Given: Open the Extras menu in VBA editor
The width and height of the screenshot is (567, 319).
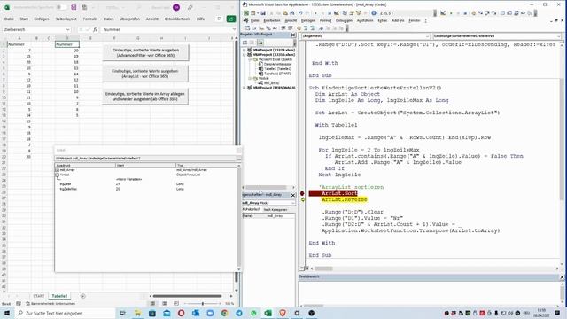Looking at the screenshot, I should tap(383, 20).
